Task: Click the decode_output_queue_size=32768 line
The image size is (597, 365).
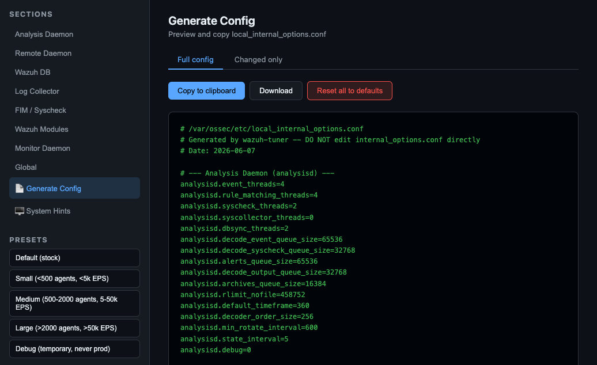Action: tap(263, 272)
